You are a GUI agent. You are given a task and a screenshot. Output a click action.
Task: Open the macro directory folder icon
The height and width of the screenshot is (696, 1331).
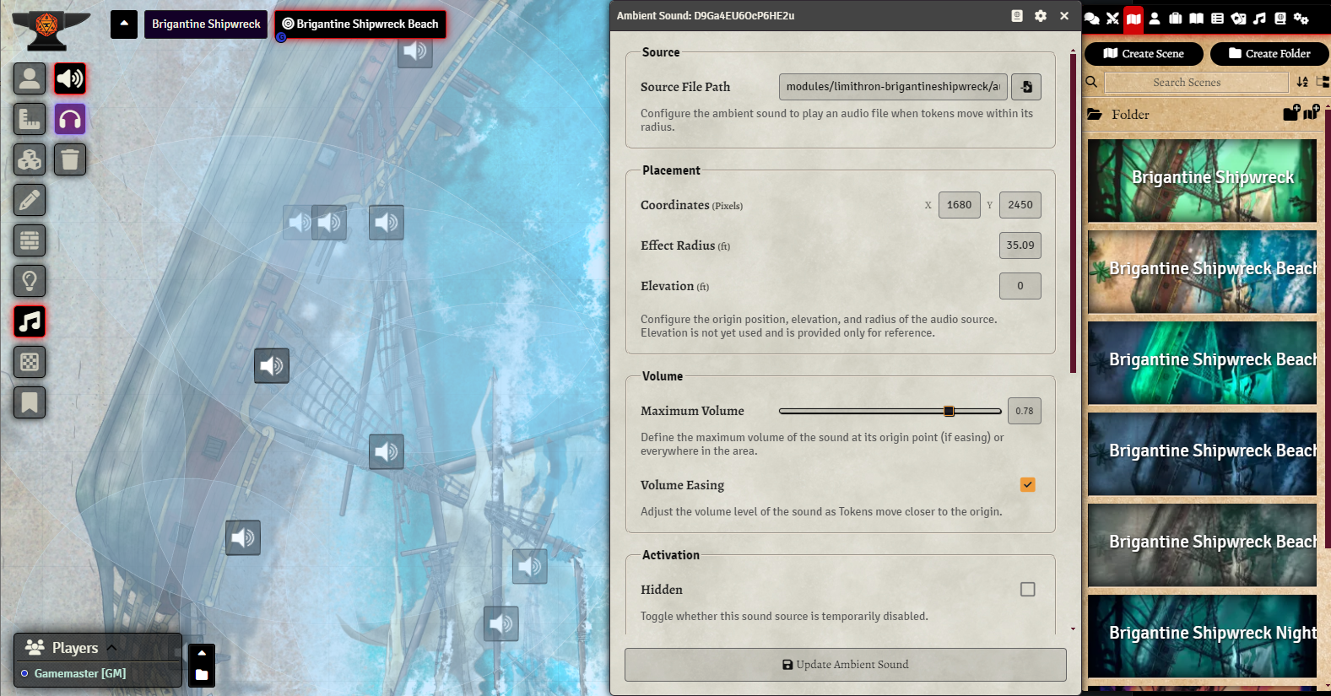(x=202, y=674)
